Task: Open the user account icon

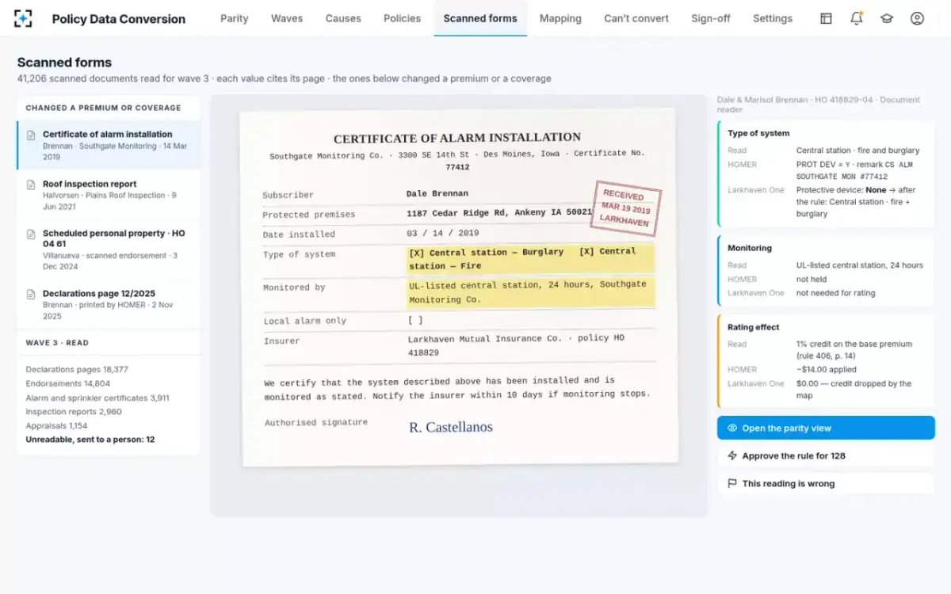Action: [x=917, y=18]
